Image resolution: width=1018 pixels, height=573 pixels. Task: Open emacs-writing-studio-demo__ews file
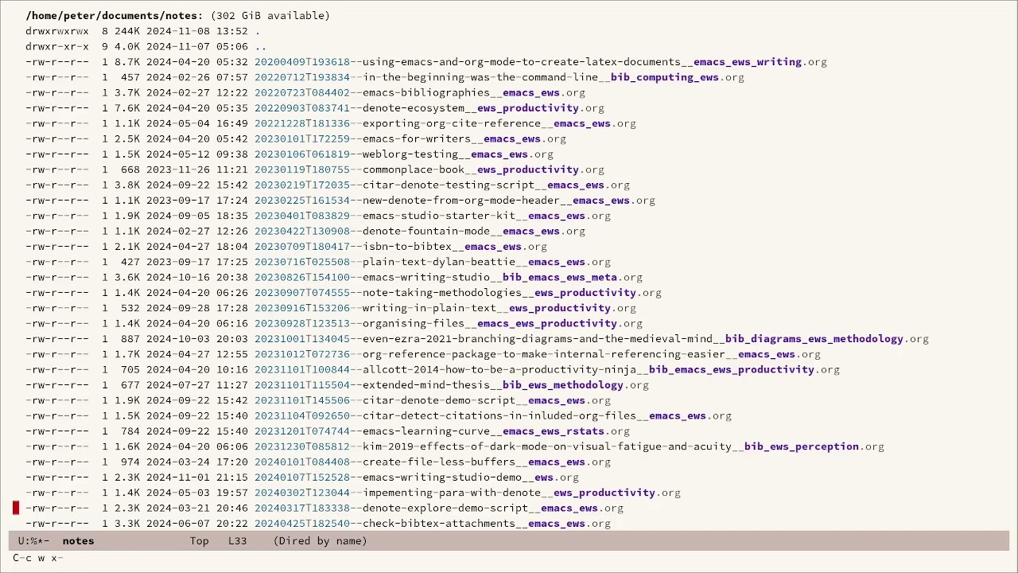click(x=417, y=477)
